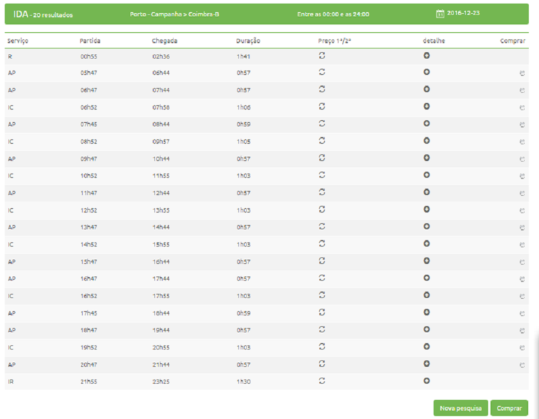Choose 20h47 AP train to buy
The width and height of the screenshot is (539, 419).
pos(522,364)
